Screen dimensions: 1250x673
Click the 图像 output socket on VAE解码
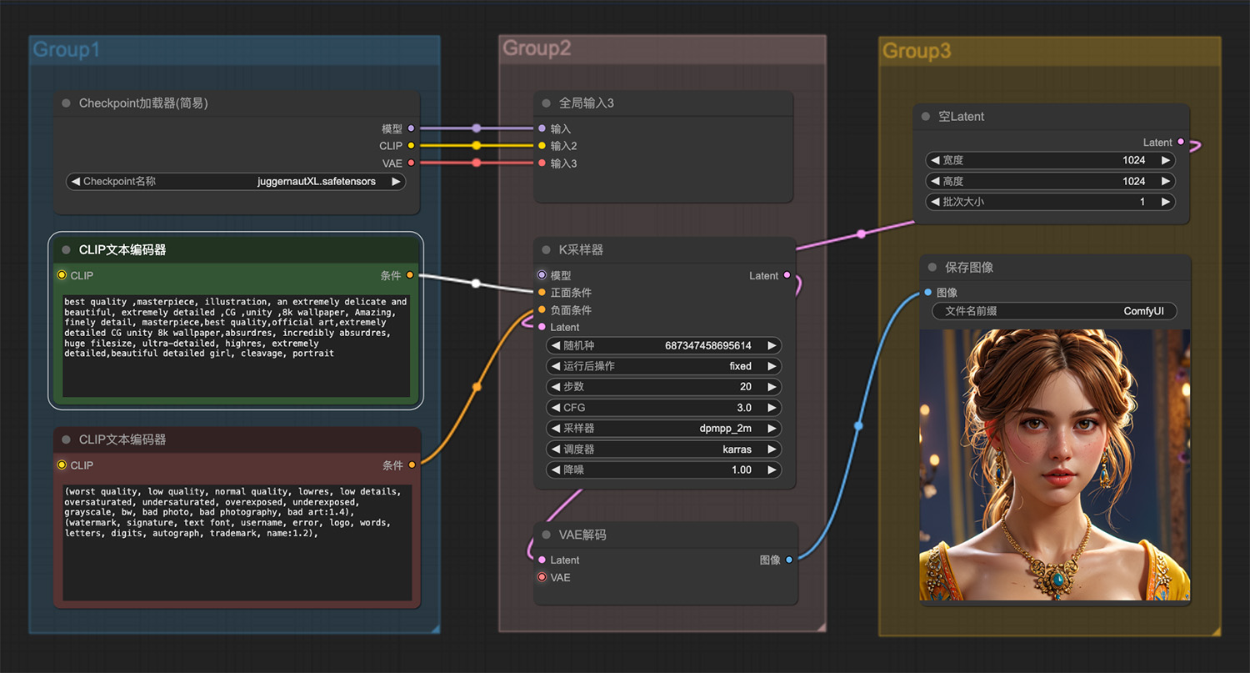pyautogui.click(x=789, y=560)
